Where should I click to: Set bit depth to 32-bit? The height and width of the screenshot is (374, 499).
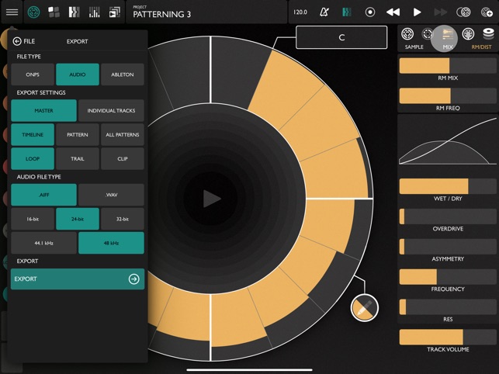pos(123,219)
